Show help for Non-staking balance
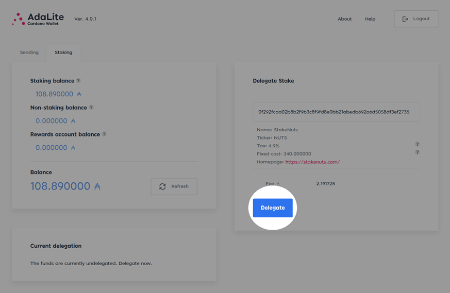 coord(91,107)
